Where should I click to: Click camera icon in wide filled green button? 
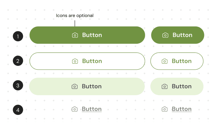(x=75, y=35)
